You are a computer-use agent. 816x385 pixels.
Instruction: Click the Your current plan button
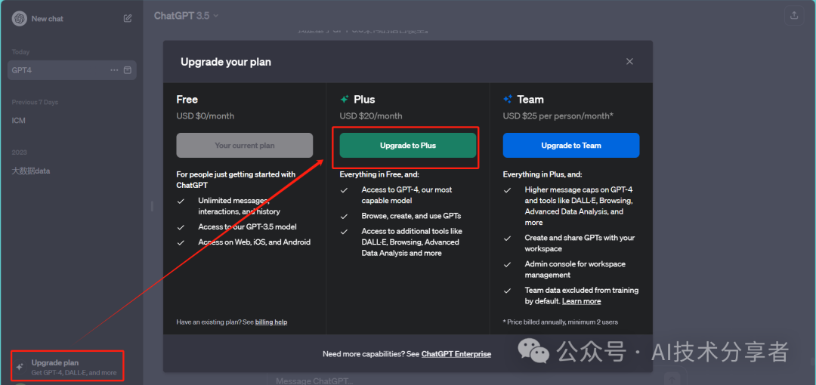(244, 146)
